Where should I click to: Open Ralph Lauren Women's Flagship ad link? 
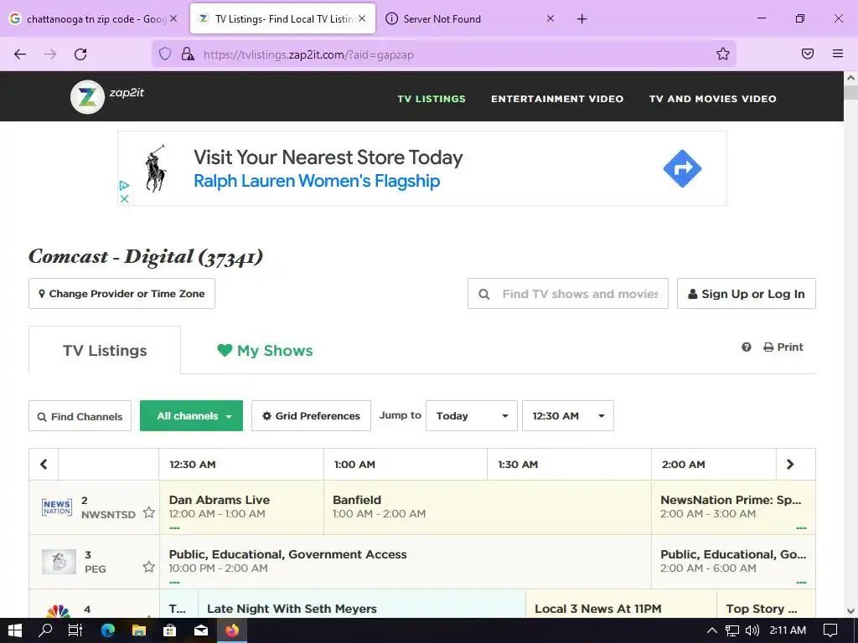317,181
